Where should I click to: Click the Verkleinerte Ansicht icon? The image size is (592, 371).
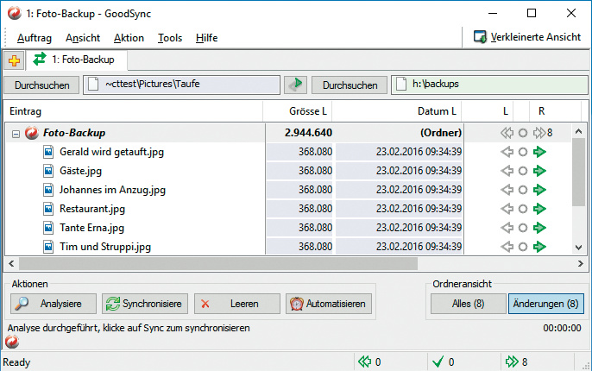[480, 37]
